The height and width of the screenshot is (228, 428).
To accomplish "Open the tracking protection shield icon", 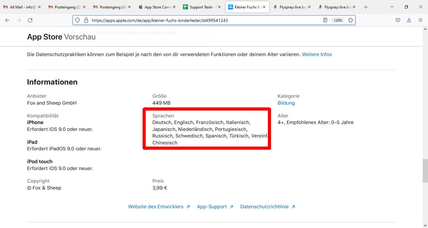I will pos(77,20).
